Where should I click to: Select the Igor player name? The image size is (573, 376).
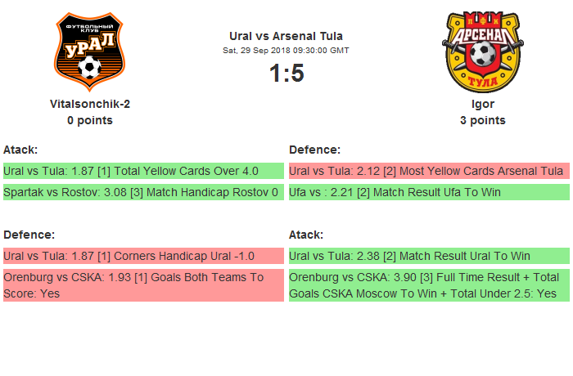[x=482, y=104]
